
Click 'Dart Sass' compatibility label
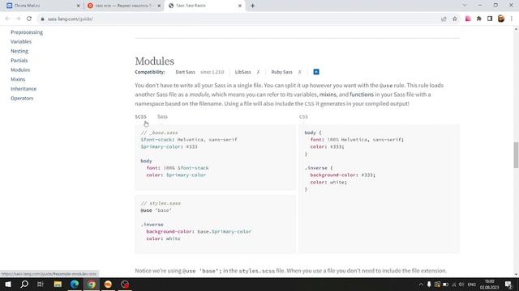tap(186, 72)
